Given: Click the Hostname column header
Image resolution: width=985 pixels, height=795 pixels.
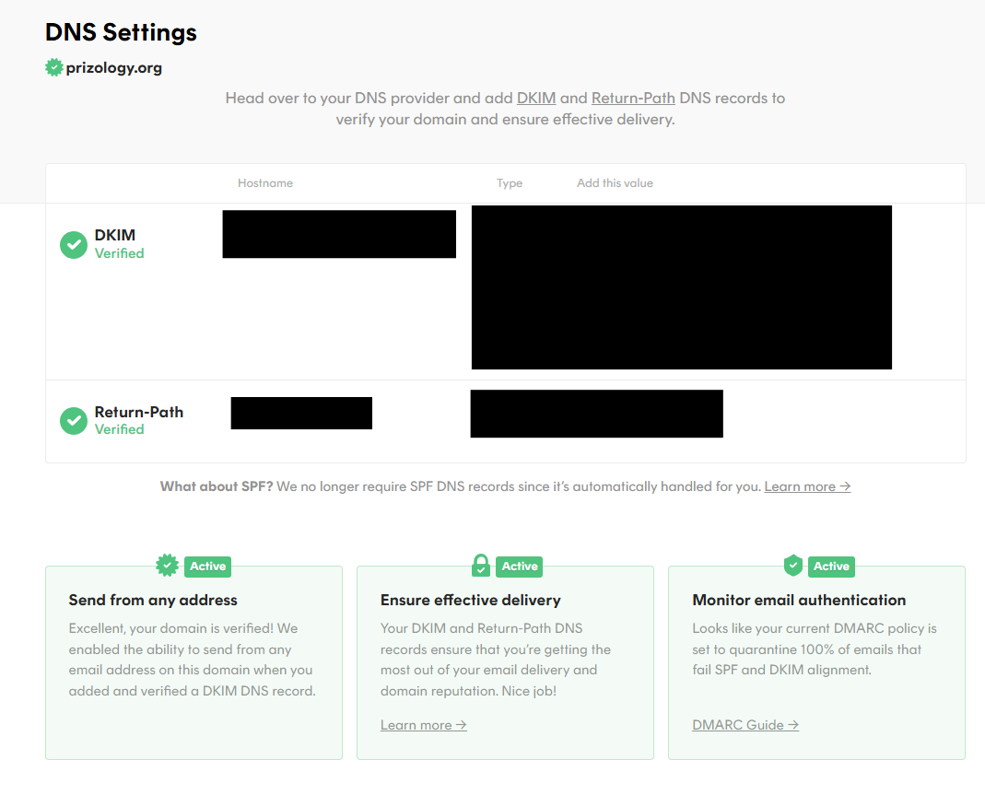Looking at the screenshot, I should [x=265, y=182].
